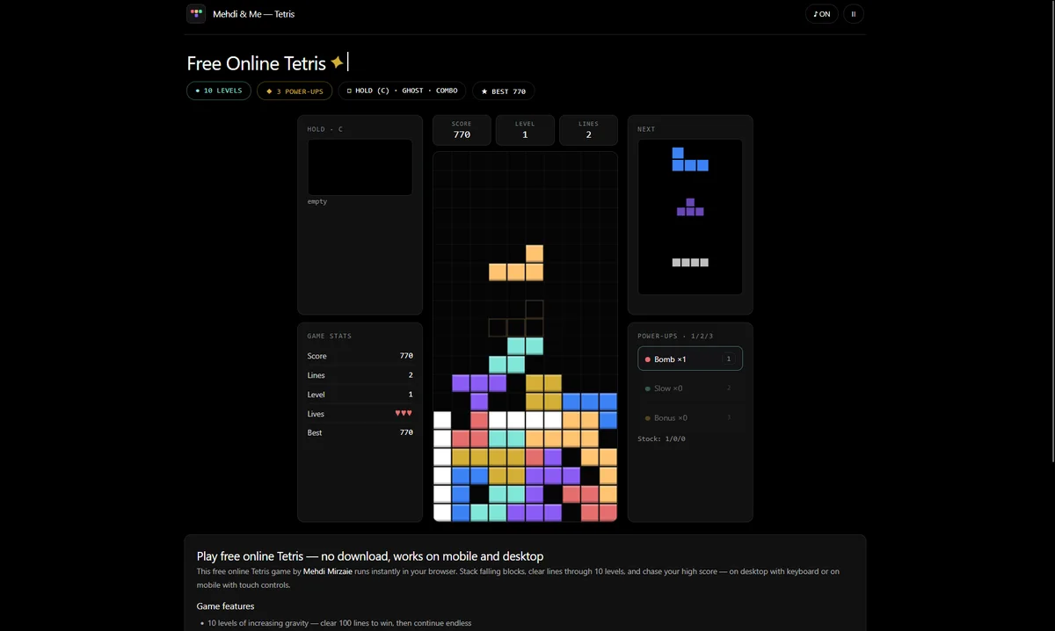Click the falling orange L piece
Screen dimensions: 1055x631
click(516, 263)
